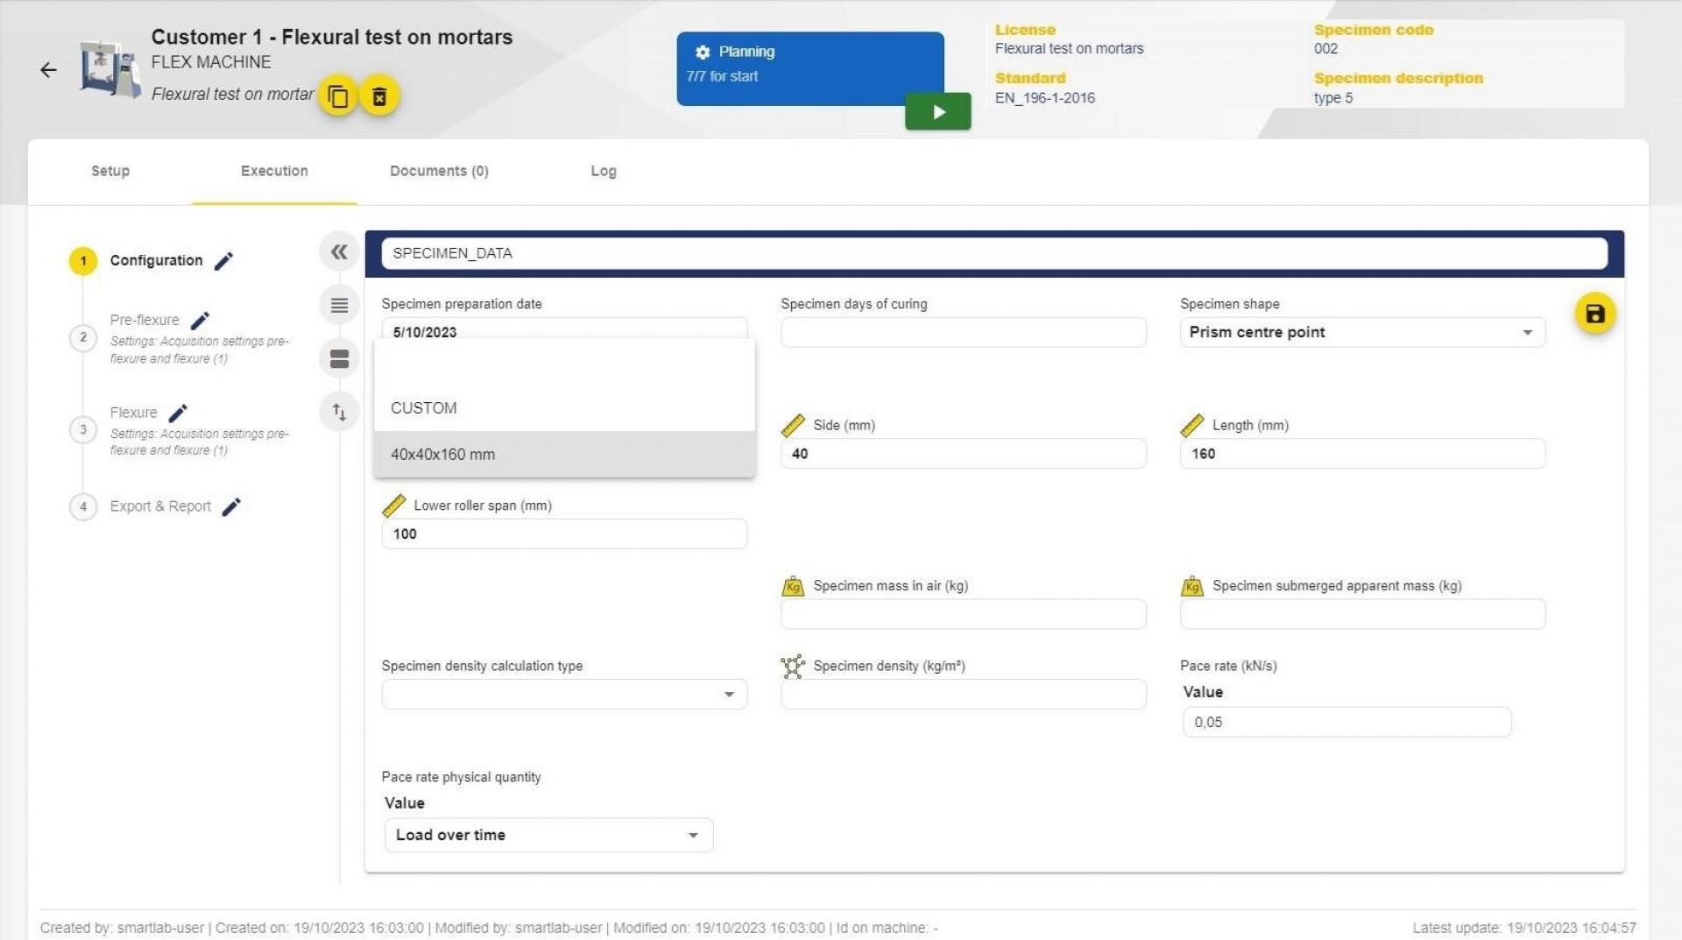Open the Documents (0) tab
The height and width of the screenshot is (940, 1682).
pos(439,172)
